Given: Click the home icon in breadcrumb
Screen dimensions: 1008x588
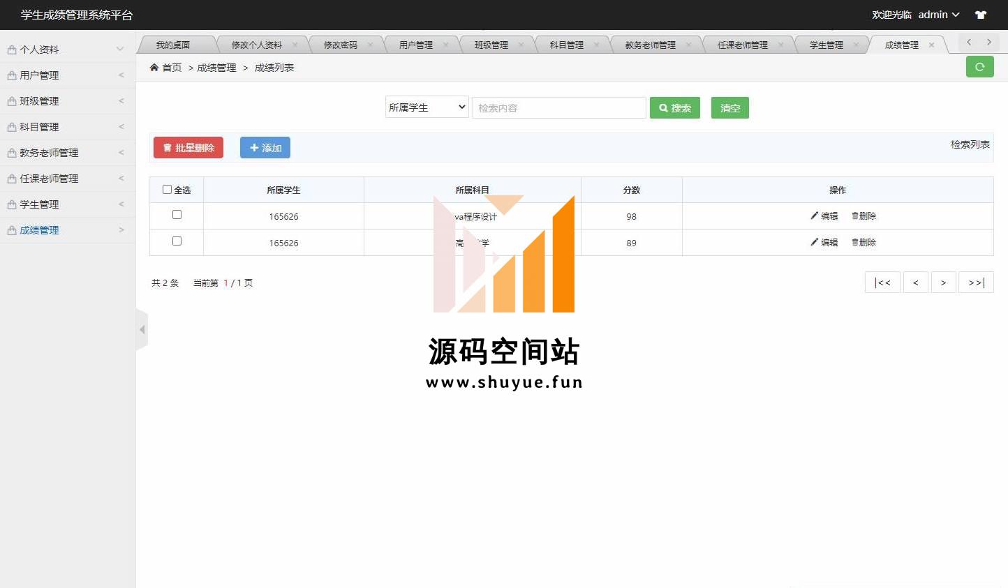Looking at the screenshot, I should click(x=154, y=68).
